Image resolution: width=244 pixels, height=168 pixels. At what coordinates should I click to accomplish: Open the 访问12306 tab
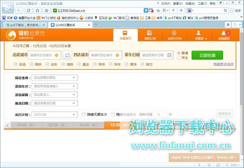175,35
